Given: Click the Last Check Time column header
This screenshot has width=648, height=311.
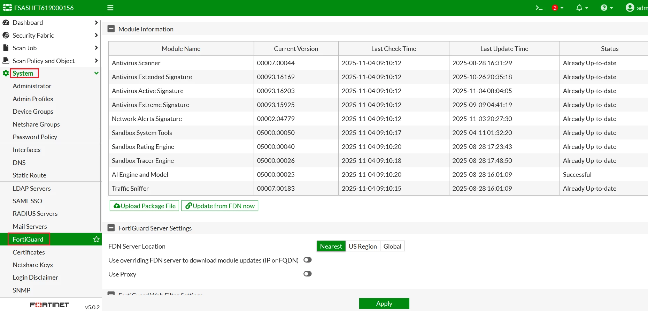Looking at the screenshot, I should [394, 49].
